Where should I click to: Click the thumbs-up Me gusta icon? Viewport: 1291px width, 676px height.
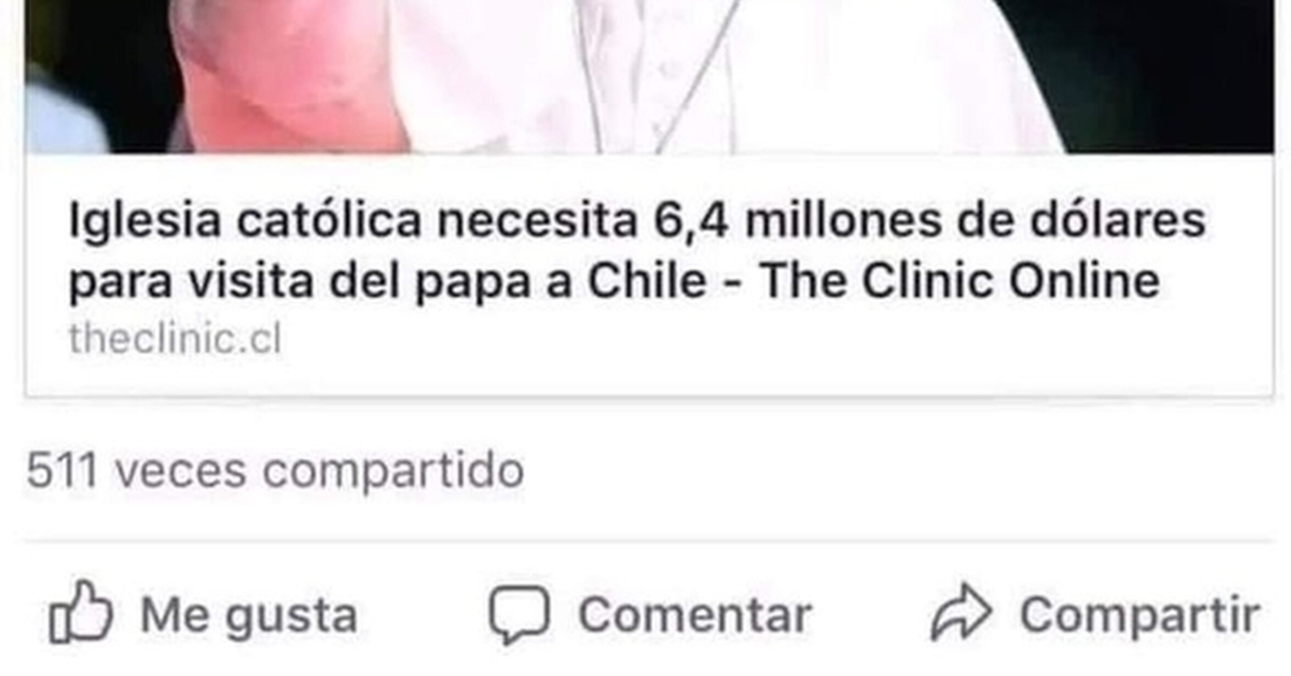(81, 611)
